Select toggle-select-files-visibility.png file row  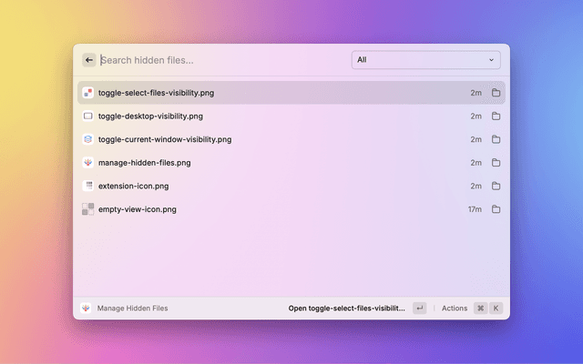coord(273,93)
